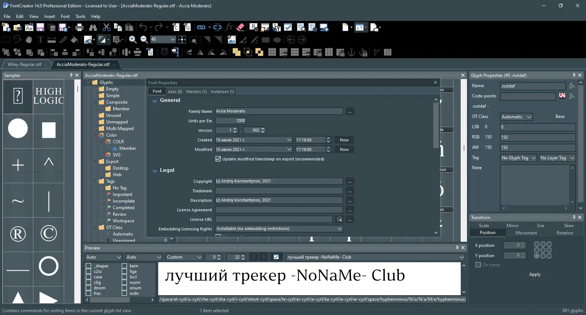Click the abc test font icon with magnifier

coord(301,27)
